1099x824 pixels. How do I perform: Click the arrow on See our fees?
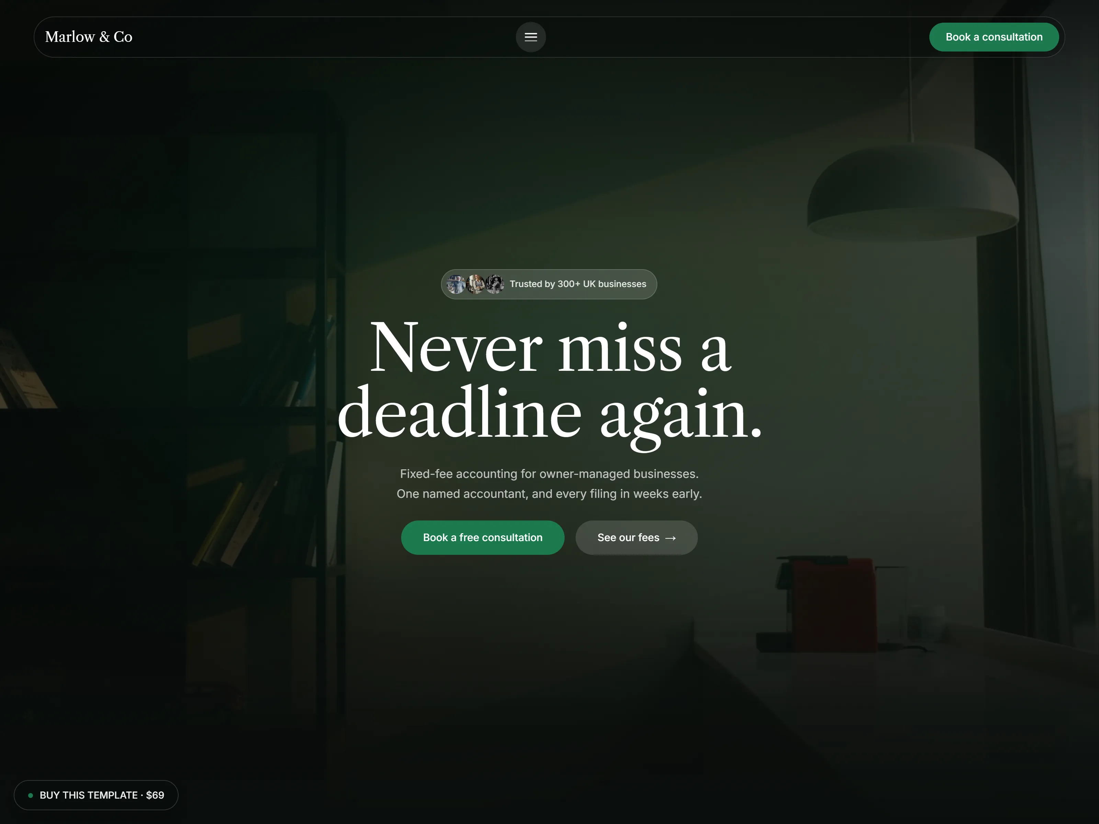(670, 538)
